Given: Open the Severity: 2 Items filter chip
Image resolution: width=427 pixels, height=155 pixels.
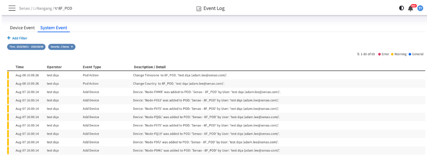Looking at the screenshot, I should (x=60, y=47).
